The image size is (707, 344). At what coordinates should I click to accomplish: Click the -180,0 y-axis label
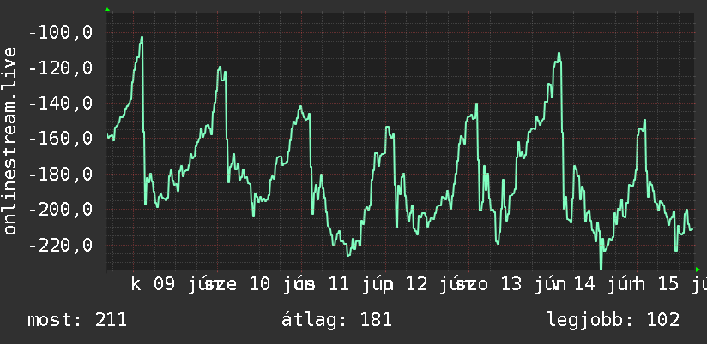tap(60, 175)
